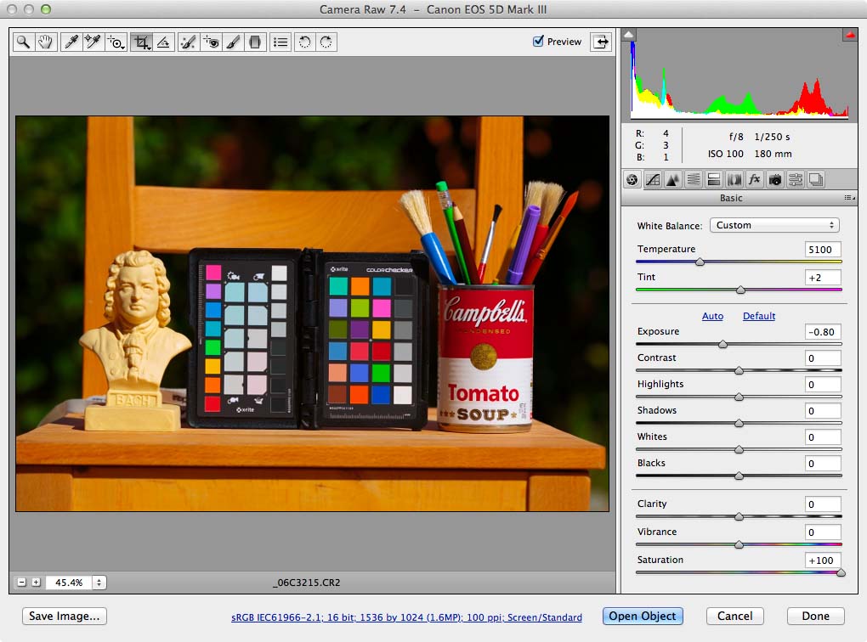
Task: Click the Clarity slider handle
Action: [x=739, y=516]
